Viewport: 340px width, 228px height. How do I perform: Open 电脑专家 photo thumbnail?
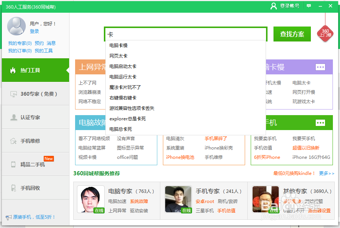coord(91,199)
